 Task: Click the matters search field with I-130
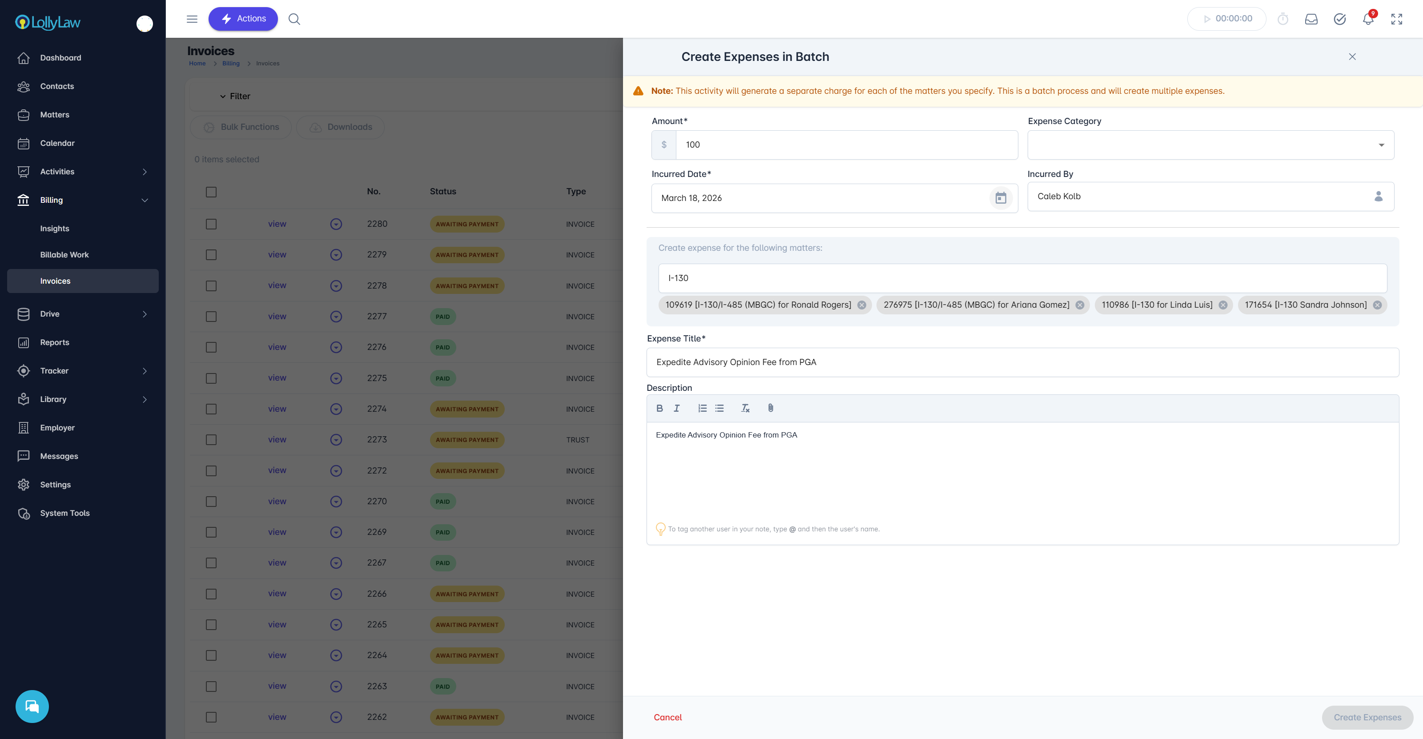[x=1022, y=278]
